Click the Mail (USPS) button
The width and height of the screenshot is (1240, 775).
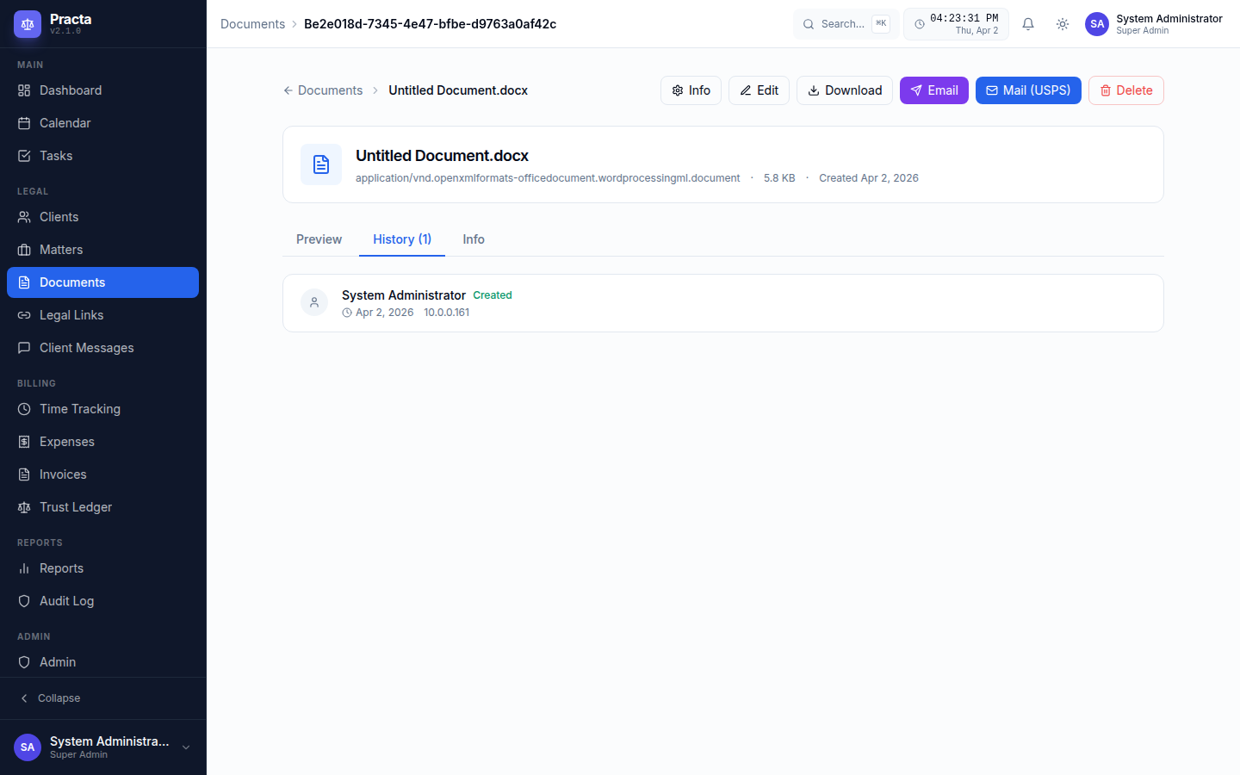(x=1028, y=90)
